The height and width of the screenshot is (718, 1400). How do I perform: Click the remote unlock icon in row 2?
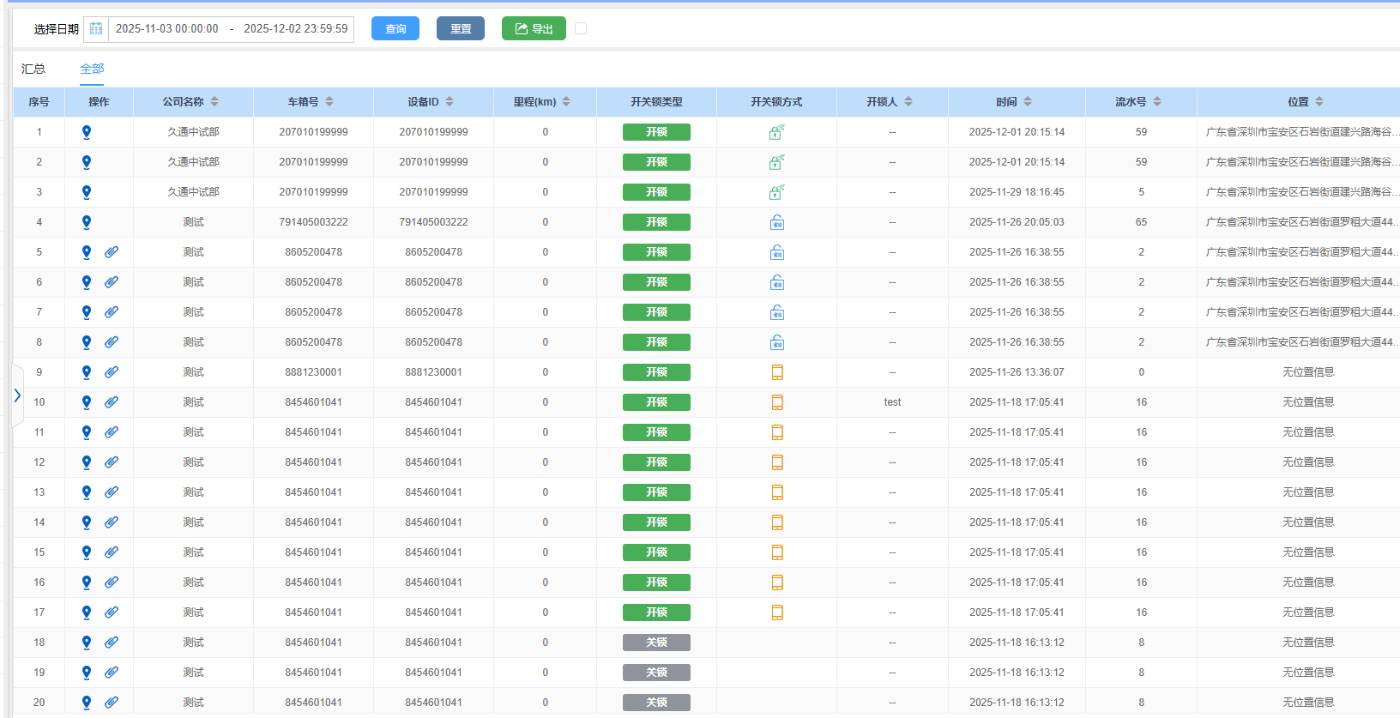(776, 162)
